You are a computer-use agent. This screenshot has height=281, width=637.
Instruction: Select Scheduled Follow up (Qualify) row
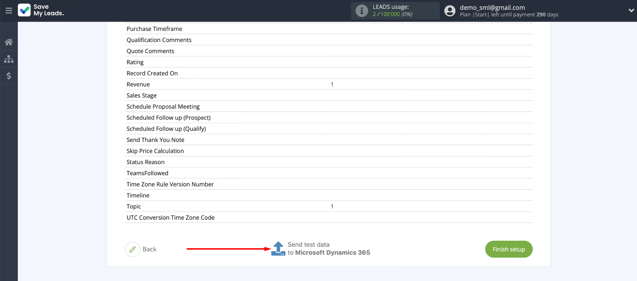tap(328, 129)
